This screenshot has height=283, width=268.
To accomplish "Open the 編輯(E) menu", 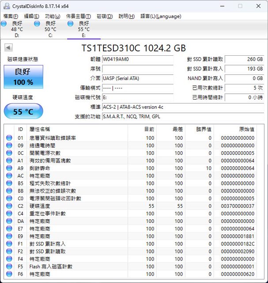I will (31, 16).
